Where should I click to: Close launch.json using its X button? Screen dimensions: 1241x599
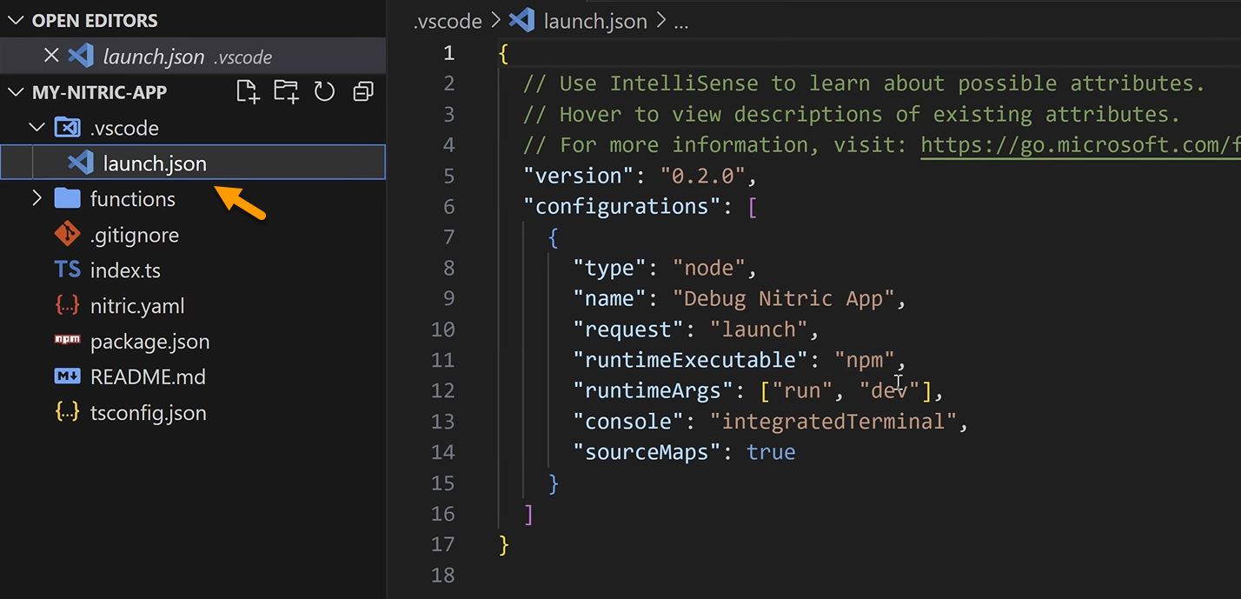[x=50, y=55]
